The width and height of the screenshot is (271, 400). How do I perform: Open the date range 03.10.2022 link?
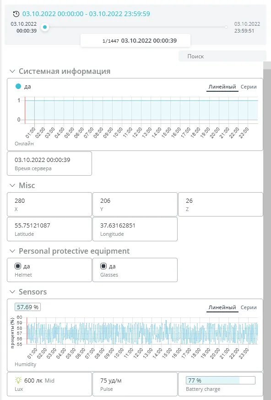pyautogui.click(x=86, y=14)
